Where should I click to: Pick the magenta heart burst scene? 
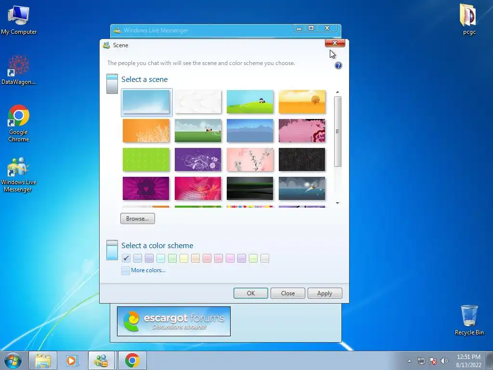click(x=146, y=188)
